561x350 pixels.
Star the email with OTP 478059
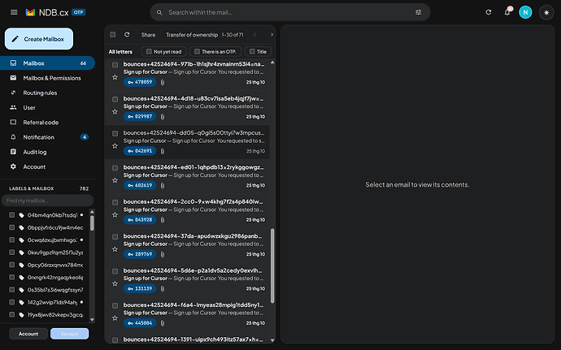[115, 77]
